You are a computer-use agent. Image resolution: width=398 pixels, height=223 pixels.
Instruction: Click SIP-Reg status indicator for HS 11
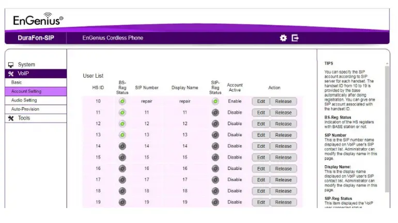point(215,112)
